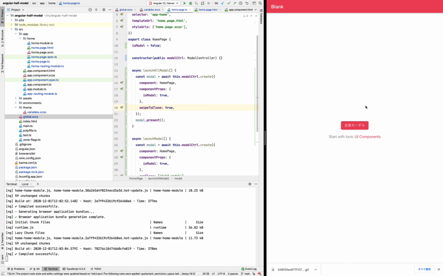The image size is (443, 276).
Task: Open the search everywhere magnifier
Action: [x=260, y=4]
